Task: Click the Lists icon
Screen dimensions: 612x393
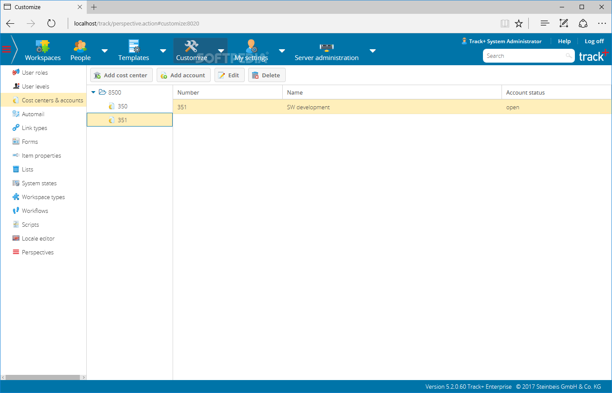Action: (x=16, y=169)
